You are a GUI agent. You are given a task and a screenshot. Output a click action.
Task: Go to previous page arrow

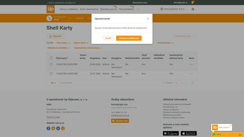tap(176, 83)
